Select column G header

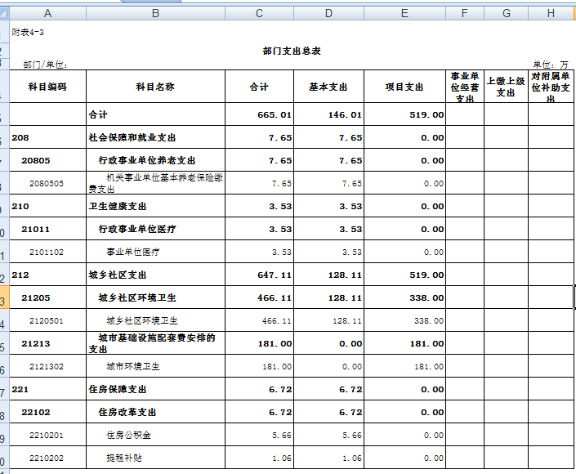(507, 14)
